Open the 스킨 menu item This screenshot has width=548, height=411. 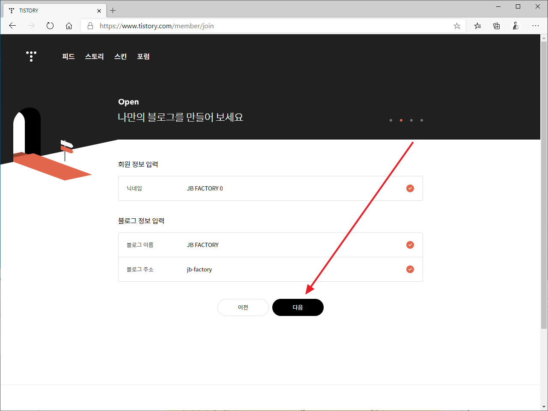121,57
